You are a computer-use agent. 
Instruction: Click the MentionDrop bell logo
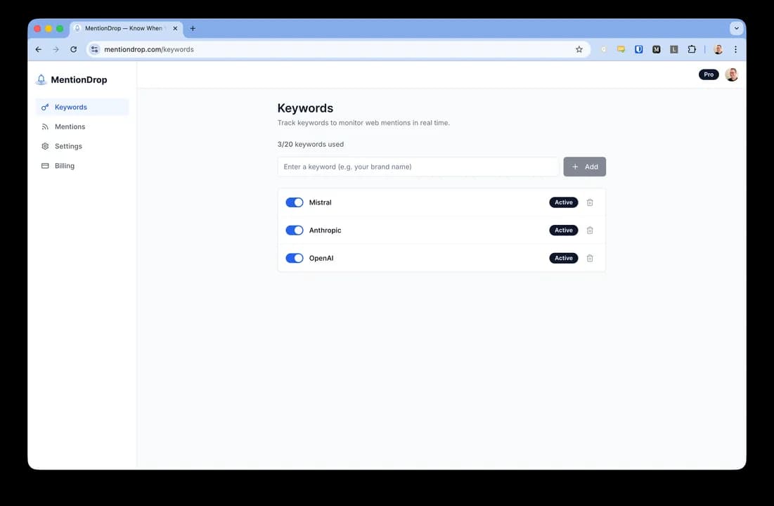click(41, 79)
